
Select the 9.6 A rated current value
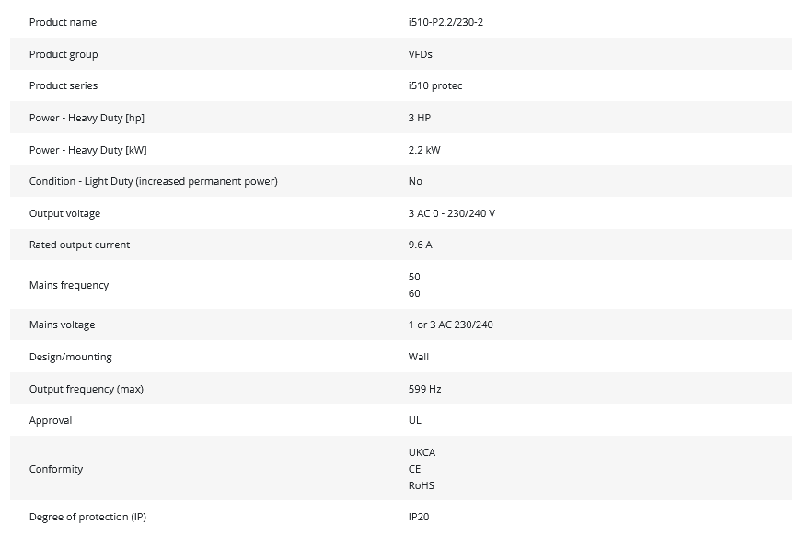click(420, 245)
